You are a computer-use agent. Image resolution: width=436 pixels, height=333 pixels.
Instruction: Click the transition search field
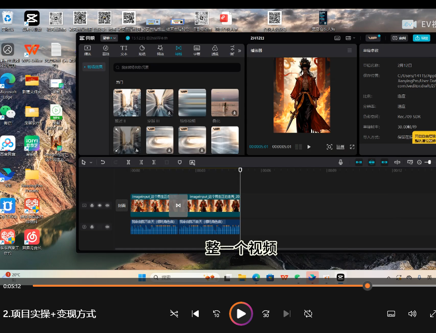point(177,67)
